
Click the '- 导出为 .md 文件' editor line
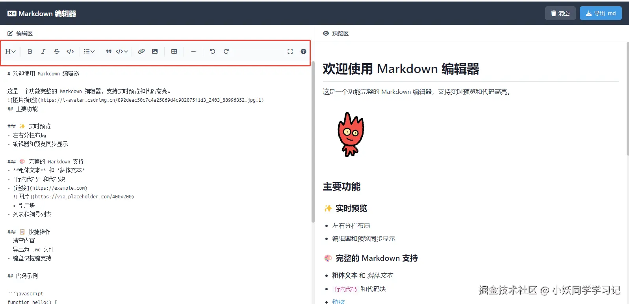[x=31, y=249]
